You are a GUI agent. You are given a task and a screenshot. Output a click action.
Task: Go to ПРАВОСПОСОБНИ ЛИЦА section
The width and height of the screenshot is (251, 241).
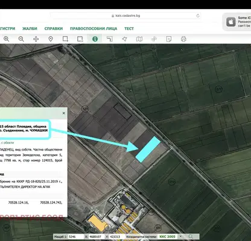[94, 28]
